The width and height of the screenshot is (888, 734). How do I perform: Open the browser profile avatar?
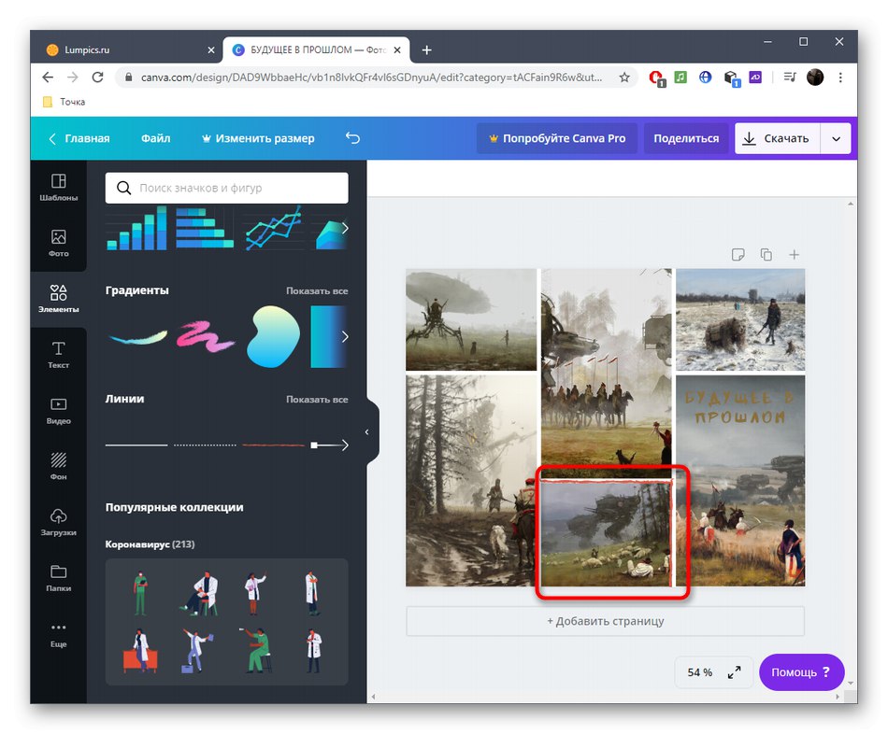(x=815, y=77)
